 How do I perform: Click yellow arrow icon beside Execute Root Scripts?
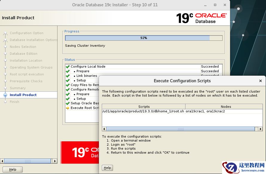68,108
